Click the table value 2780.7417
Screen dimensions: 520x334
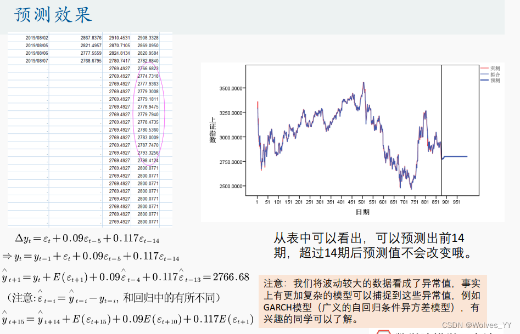(119, 61)
